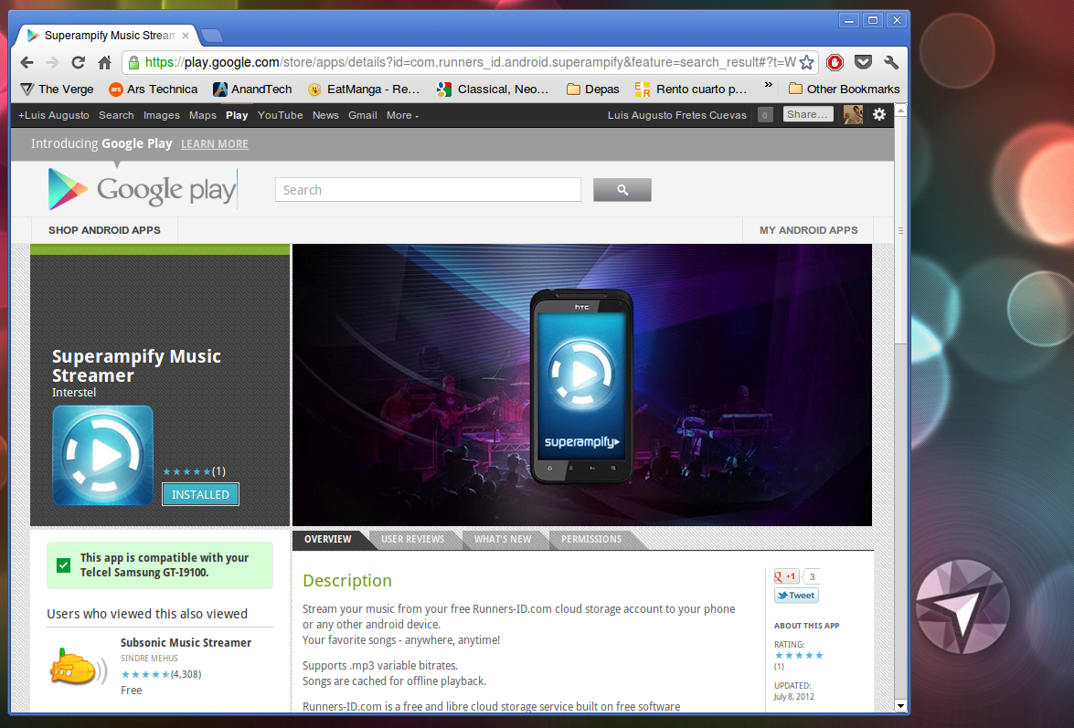The width and height of the screenshot is (1074, 728).
Task: Click the INSTALLED button
Action: 201,494
